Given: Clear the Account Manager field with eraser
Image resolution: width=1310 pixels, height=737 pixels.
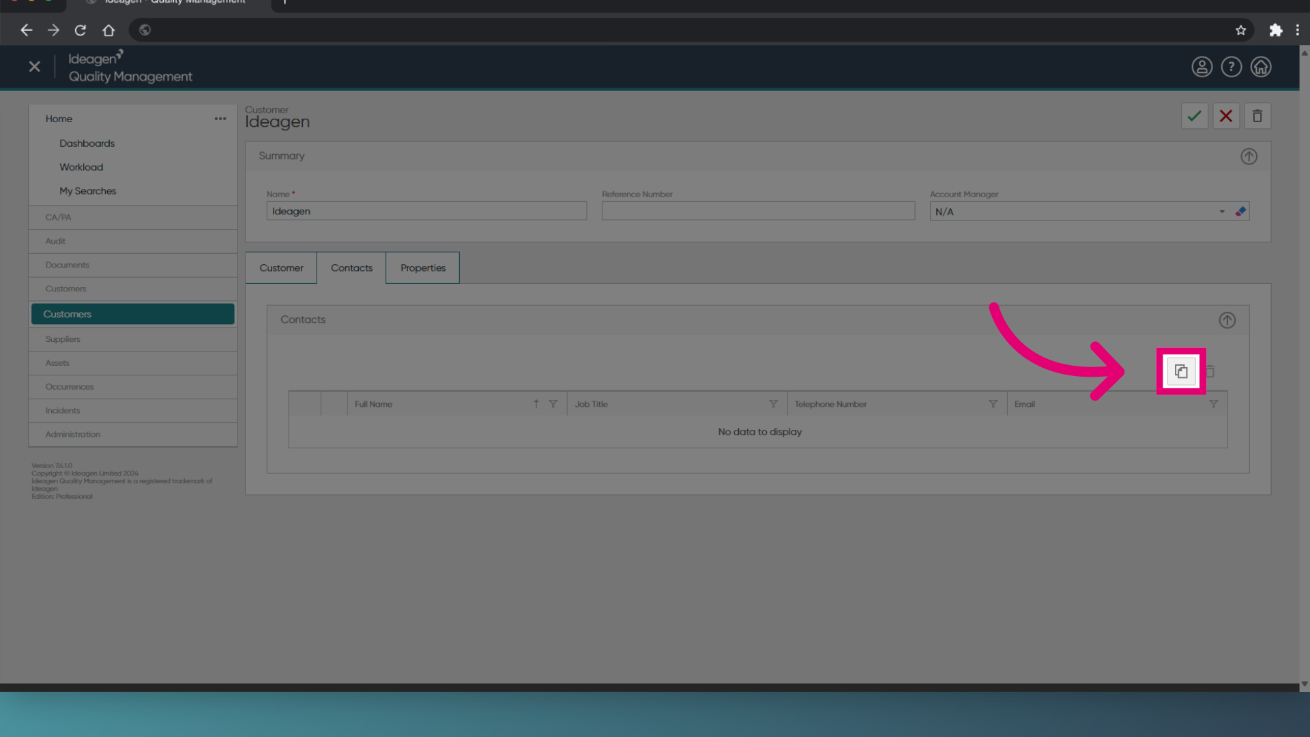Looking at the screenshot, I should tap(1240, 212).
